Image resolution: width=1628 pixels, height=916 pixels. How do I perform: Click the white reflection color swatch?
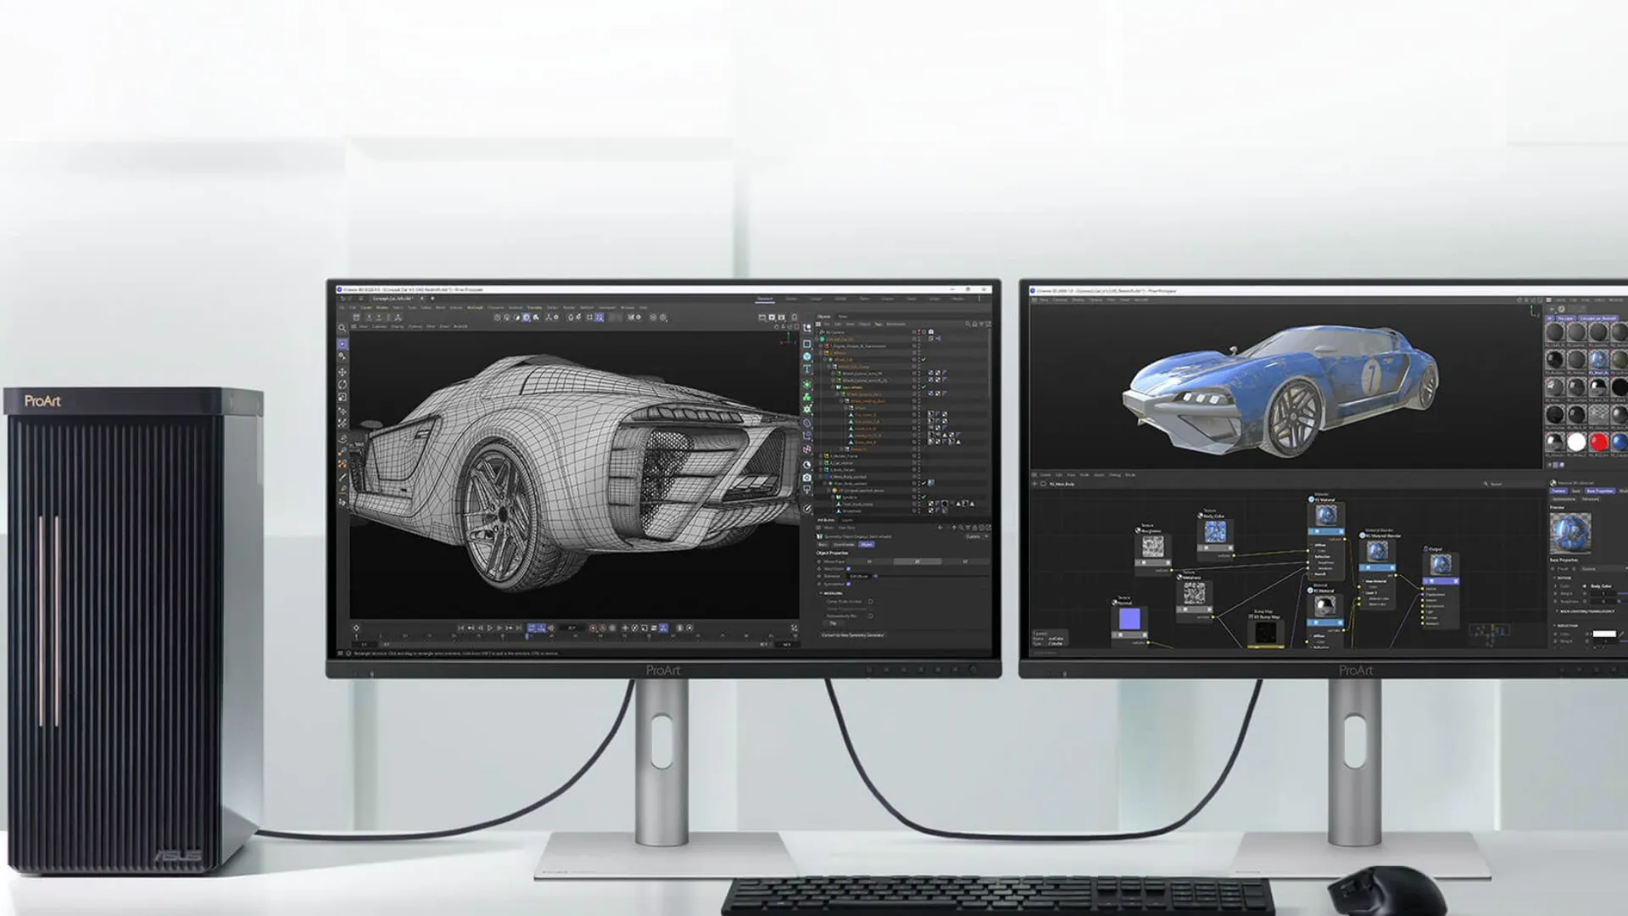coord(1603,634)
